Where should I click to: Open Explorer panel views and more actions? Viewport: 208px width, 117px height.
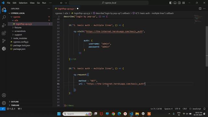pos(49,9)
